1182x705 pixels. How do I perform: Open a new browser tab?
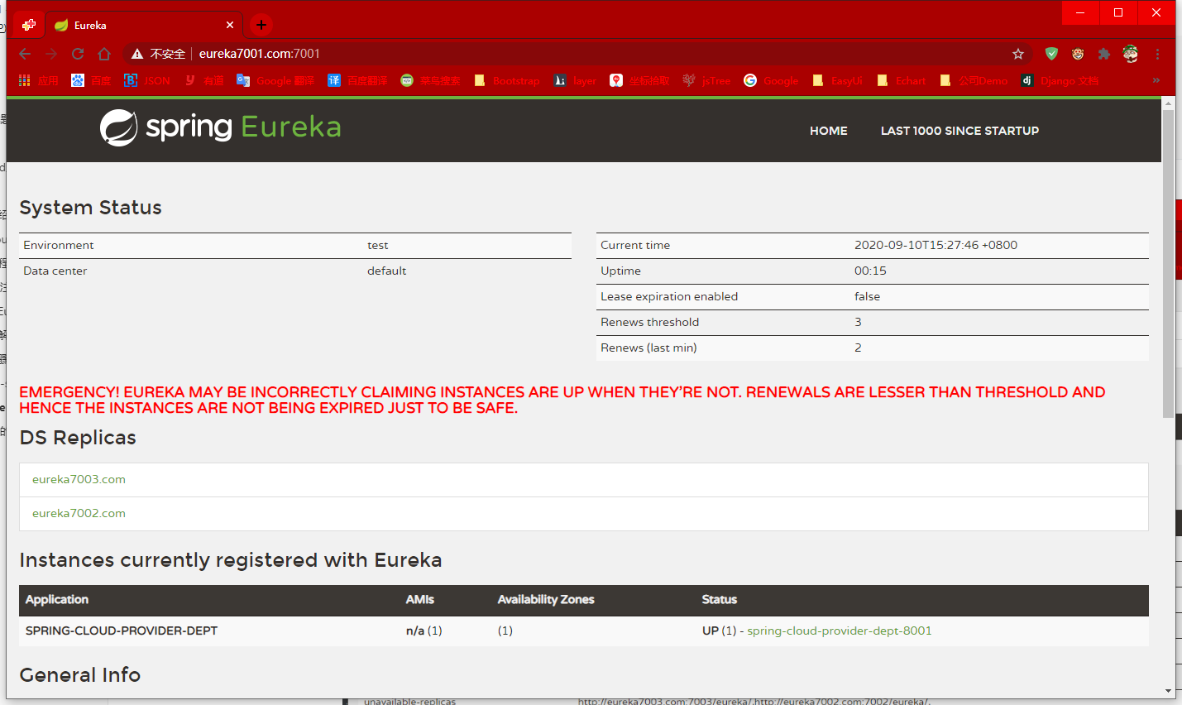[261, 25]
